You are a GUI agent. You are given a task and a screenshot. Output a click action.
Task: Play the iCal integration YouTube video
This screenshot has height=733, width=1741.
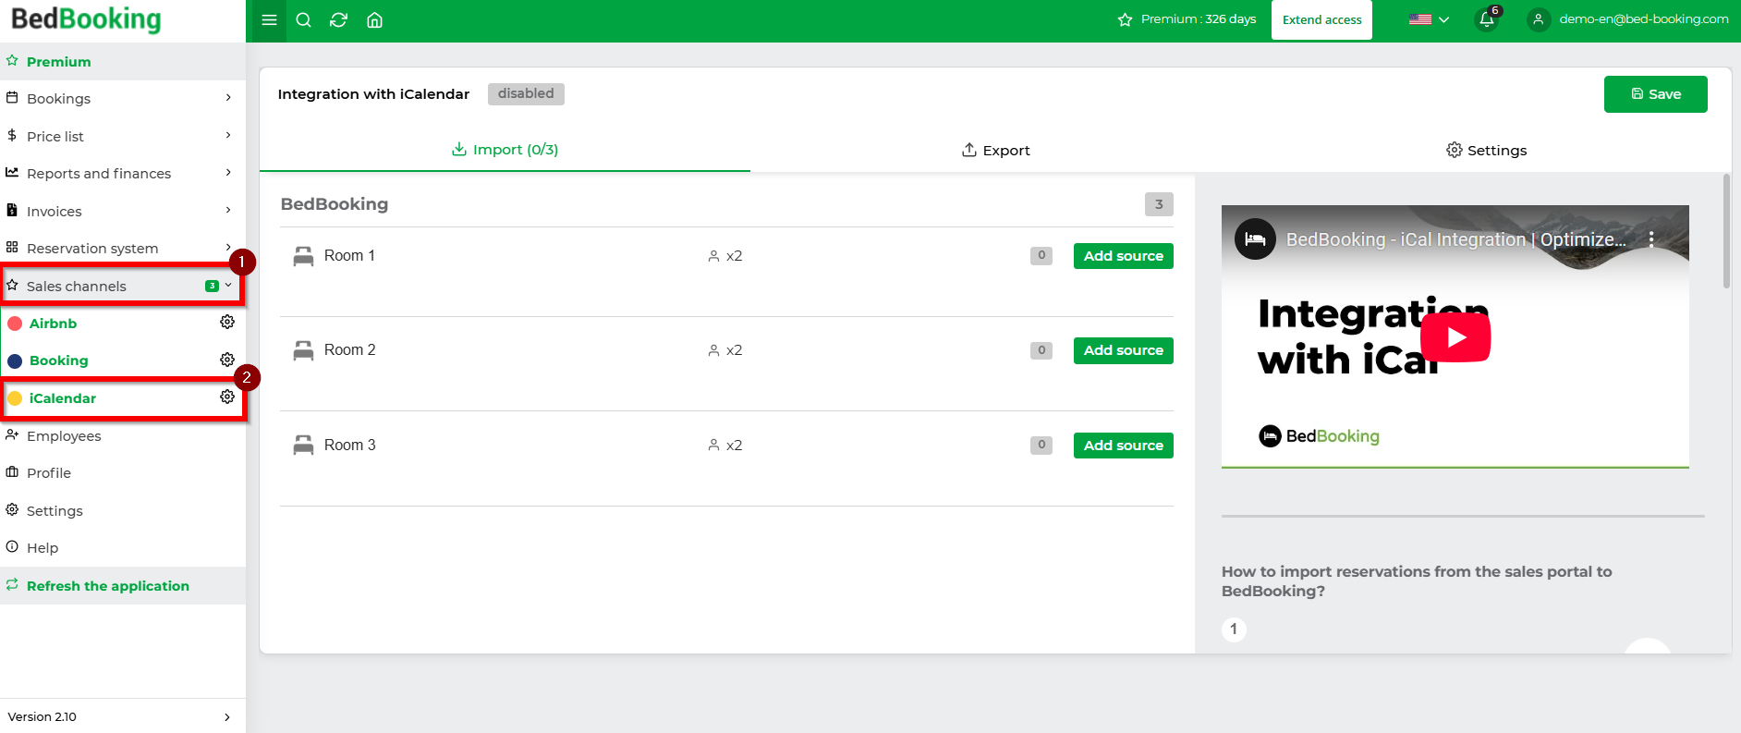tap(1455, 337)
